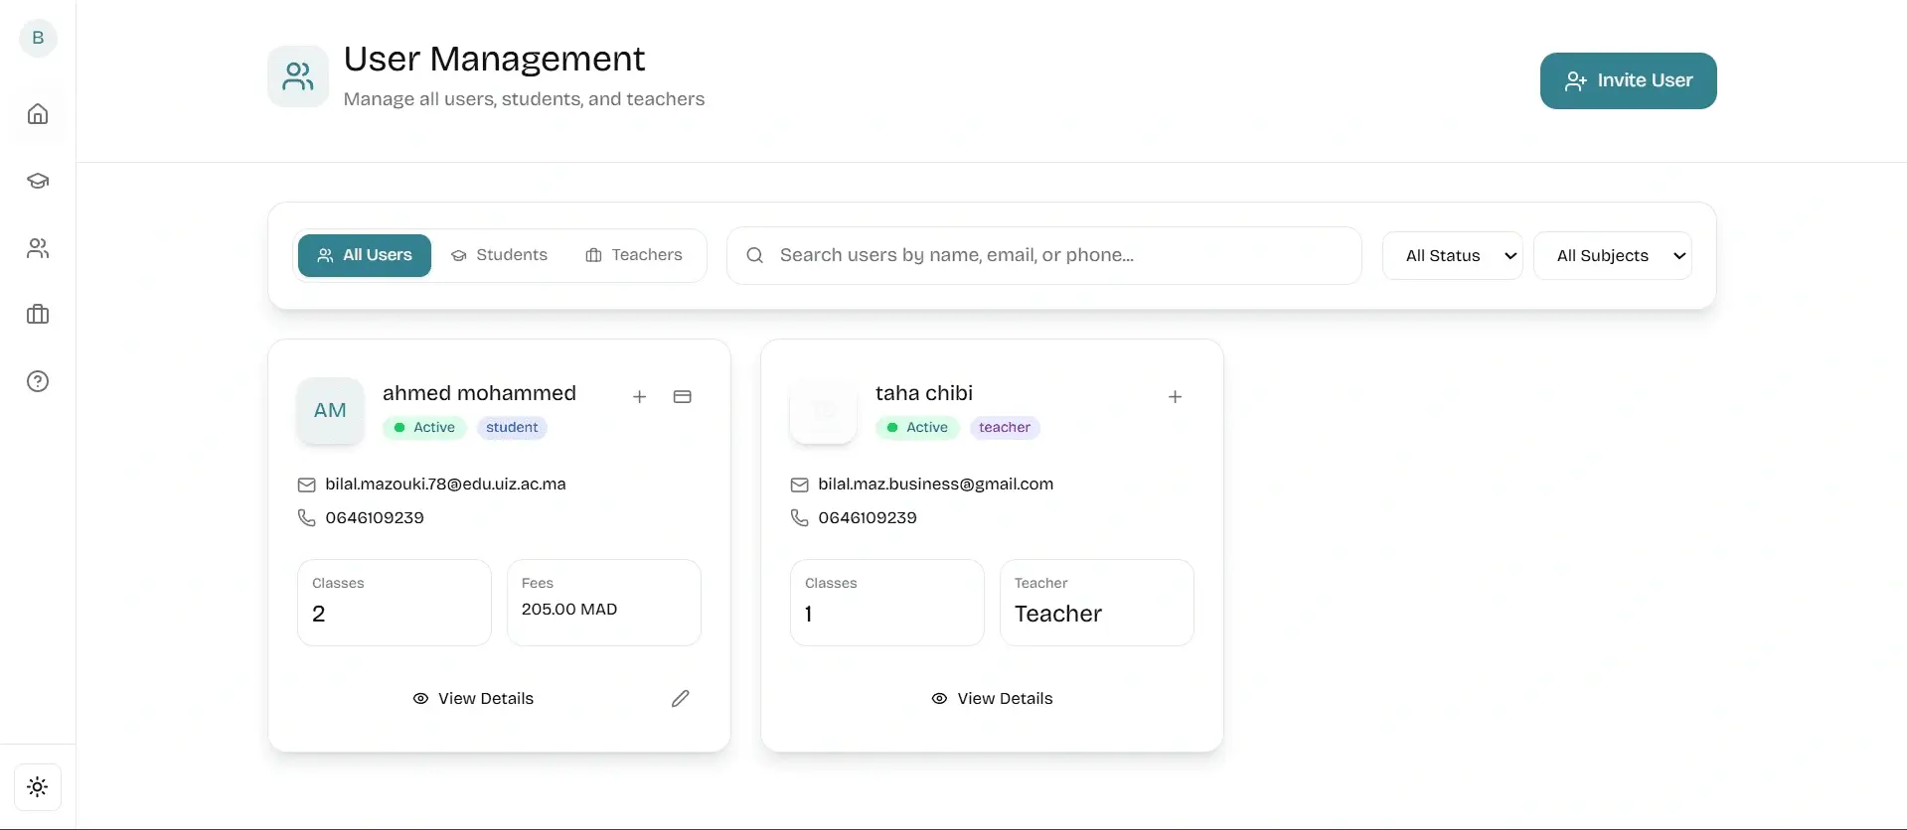Open the home icon in sidebar

[x=38, y=114]
